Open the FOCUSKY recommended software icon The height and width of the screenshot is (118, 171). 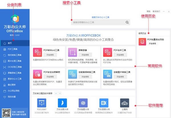click(x=42, y=102)
